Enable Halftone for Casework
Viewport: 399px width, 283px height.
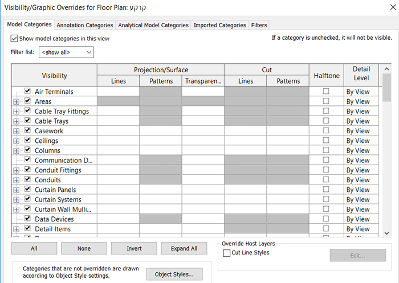[326, 130]
